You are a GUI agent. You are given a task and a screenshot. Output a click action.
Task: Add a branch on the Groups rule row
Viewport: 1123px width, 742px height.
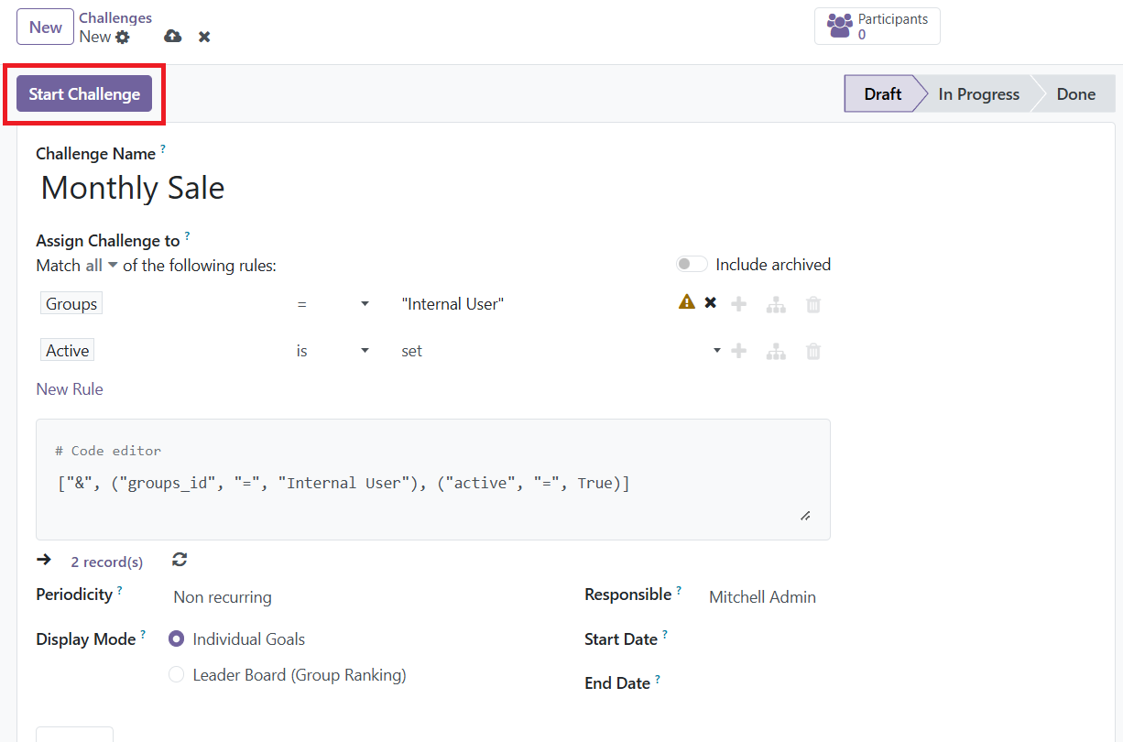(x=776, y=304)
